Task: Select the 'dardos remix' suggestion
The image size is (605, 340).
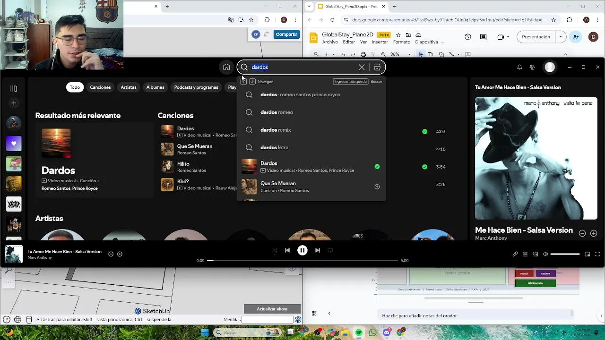Action: (311, 130)
